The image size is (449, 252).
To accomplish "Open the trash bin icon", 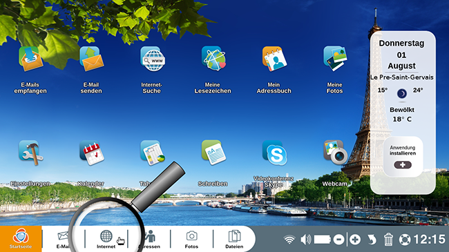I will 388,240.
